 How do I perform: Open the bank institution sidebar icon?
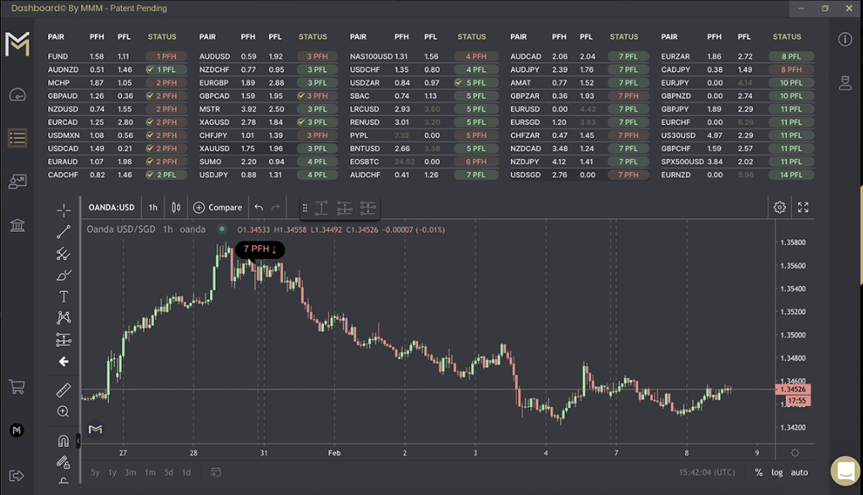[17, 224]
